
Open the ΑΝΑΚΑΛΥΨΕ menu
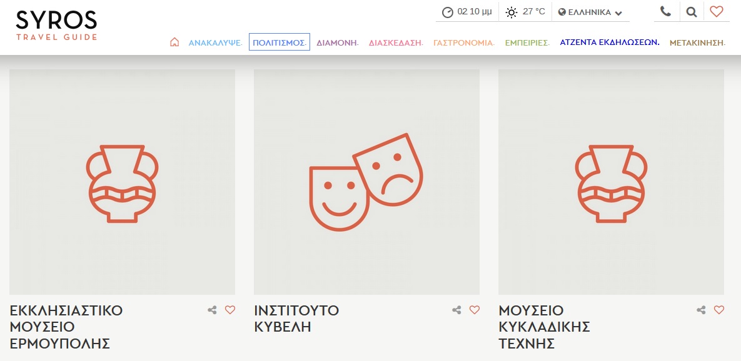tap(216, 42)
